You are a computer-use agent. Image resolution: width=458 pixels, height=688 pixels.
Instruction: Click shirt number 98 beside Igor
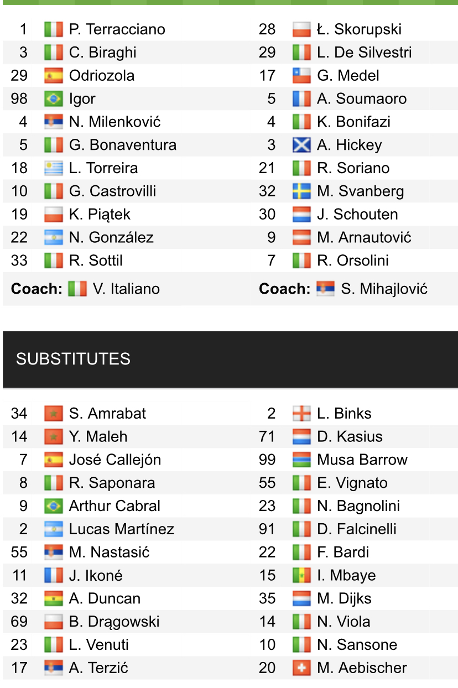[x=19, y=99]
